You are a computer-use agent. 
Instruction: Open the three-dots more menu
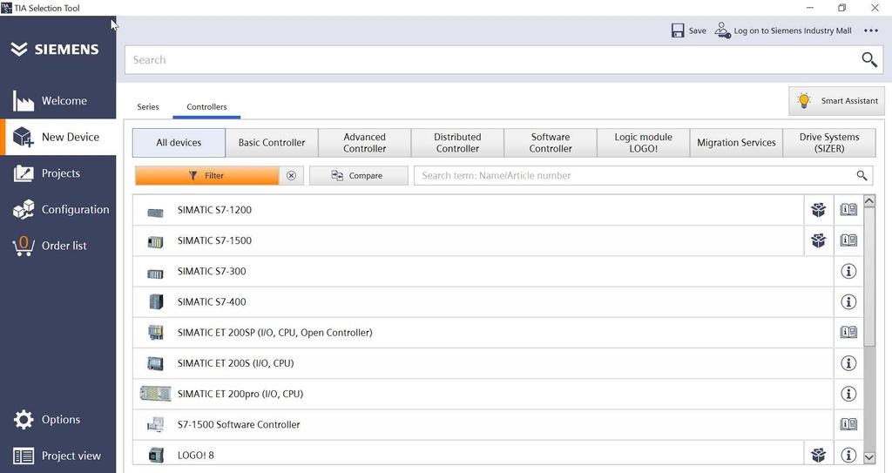pos(871,30)
